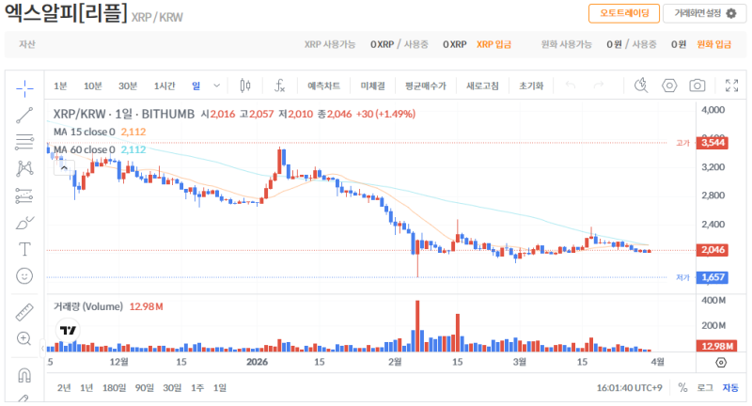Image resolution: width=752 pixels, height=406 pixels.
Task: Activate the zoom in tool
Action: 24,339
